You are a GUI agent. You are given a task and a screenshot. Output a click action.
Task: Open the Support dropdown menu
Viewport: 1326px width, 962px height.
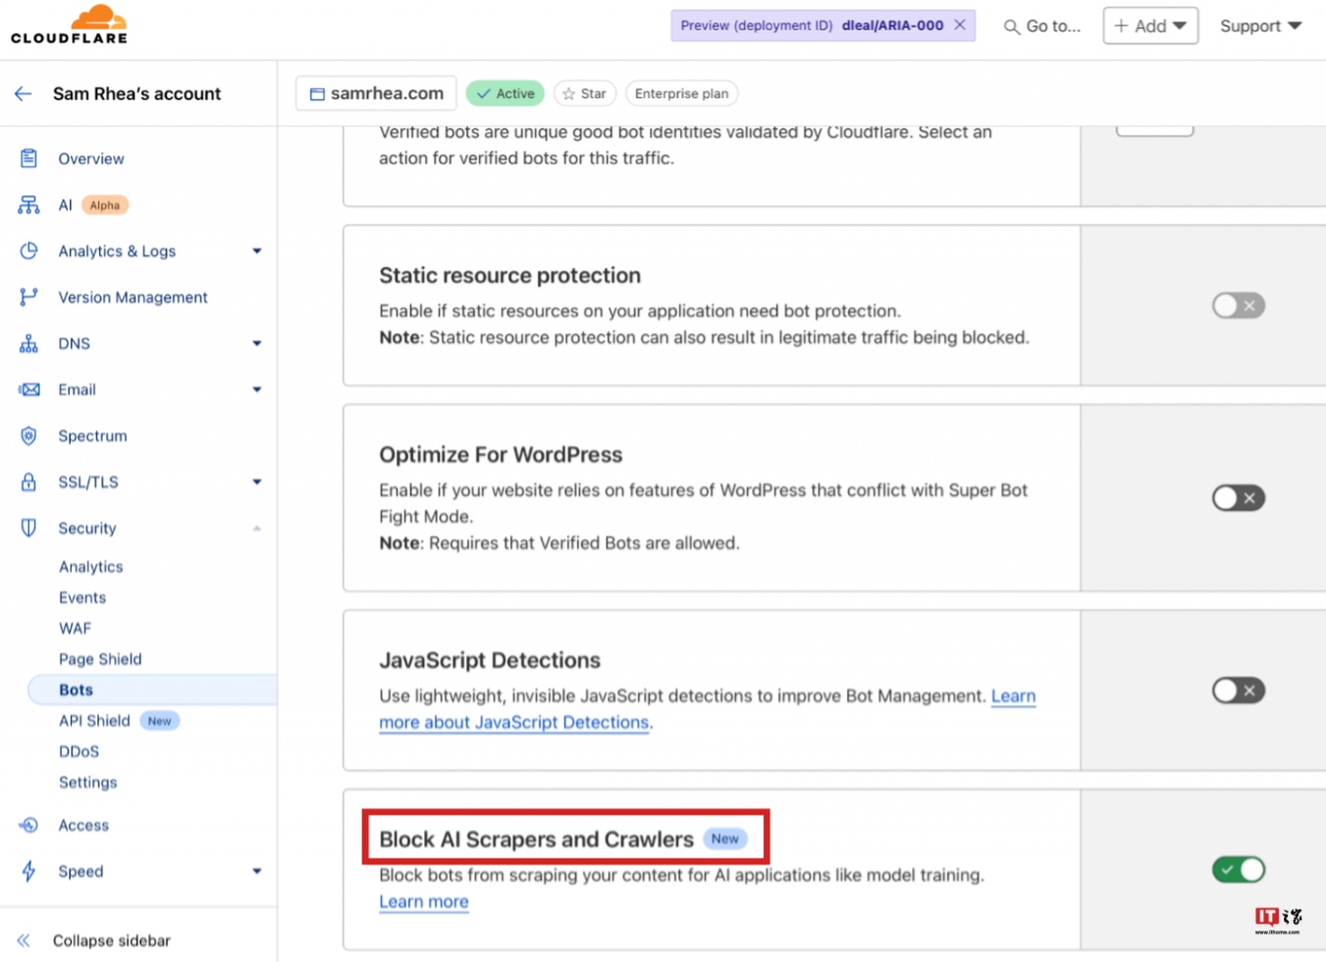(1260, 26)
